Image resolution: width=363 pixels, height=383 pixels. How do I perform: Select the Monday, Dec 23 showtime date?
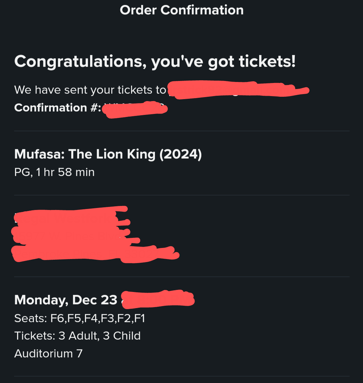pos(66,300)
